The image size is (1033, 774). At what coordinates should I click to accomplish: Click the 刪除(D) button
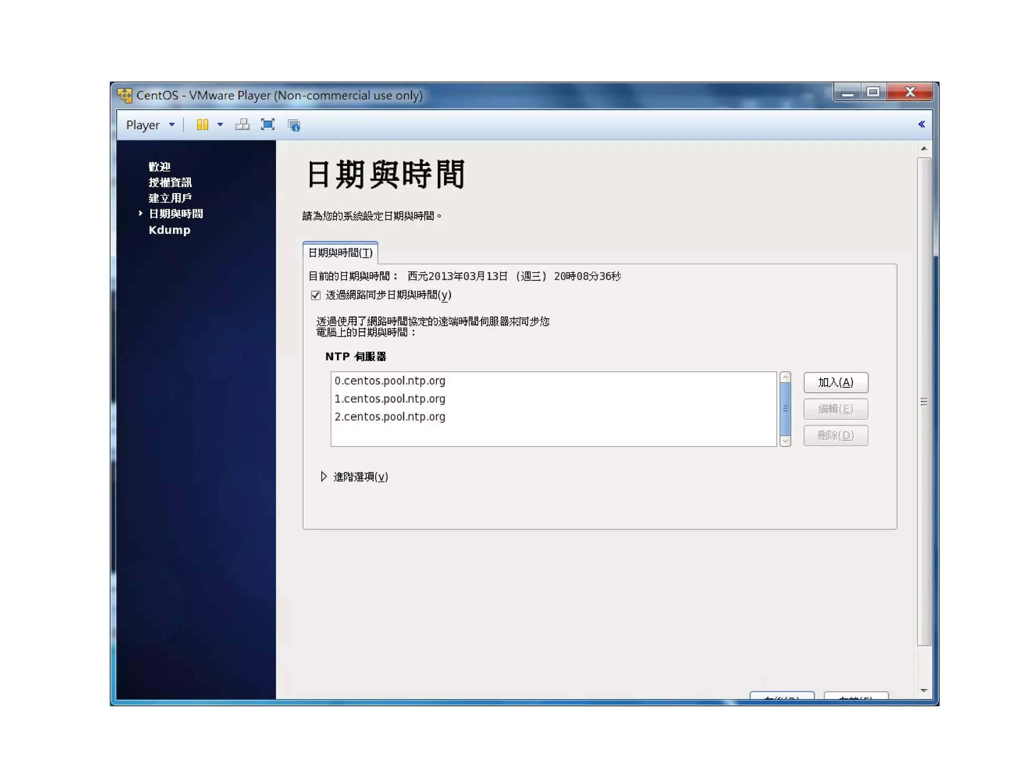835,436
